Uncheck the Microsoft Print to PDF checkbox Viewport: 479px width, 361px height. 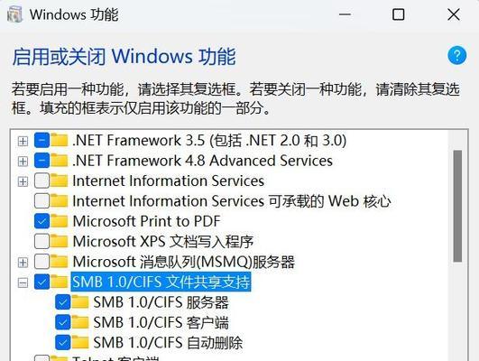(41, 221)
